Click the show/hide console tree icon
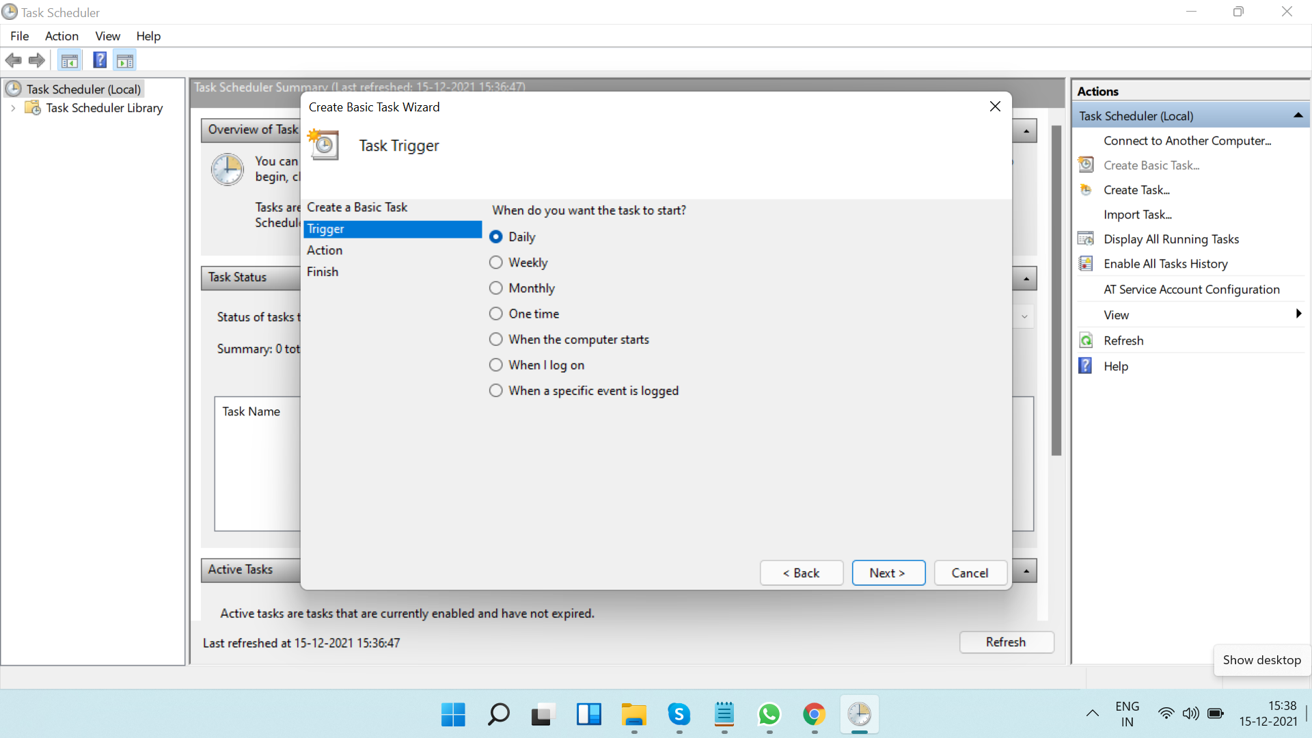1312x738 pixels. tap(69, 60)
